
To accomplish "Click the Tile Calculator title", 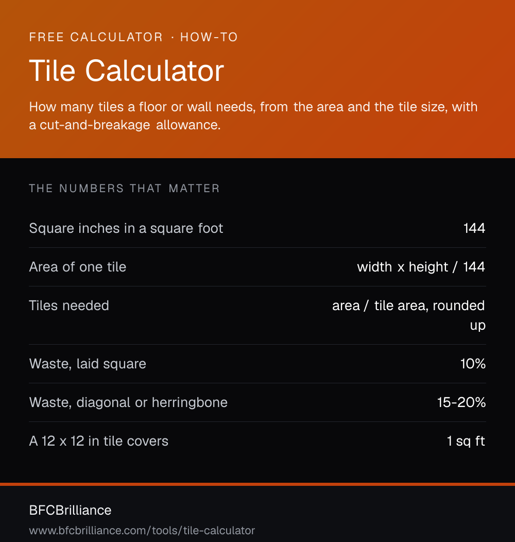I will [x=127, y=71].
